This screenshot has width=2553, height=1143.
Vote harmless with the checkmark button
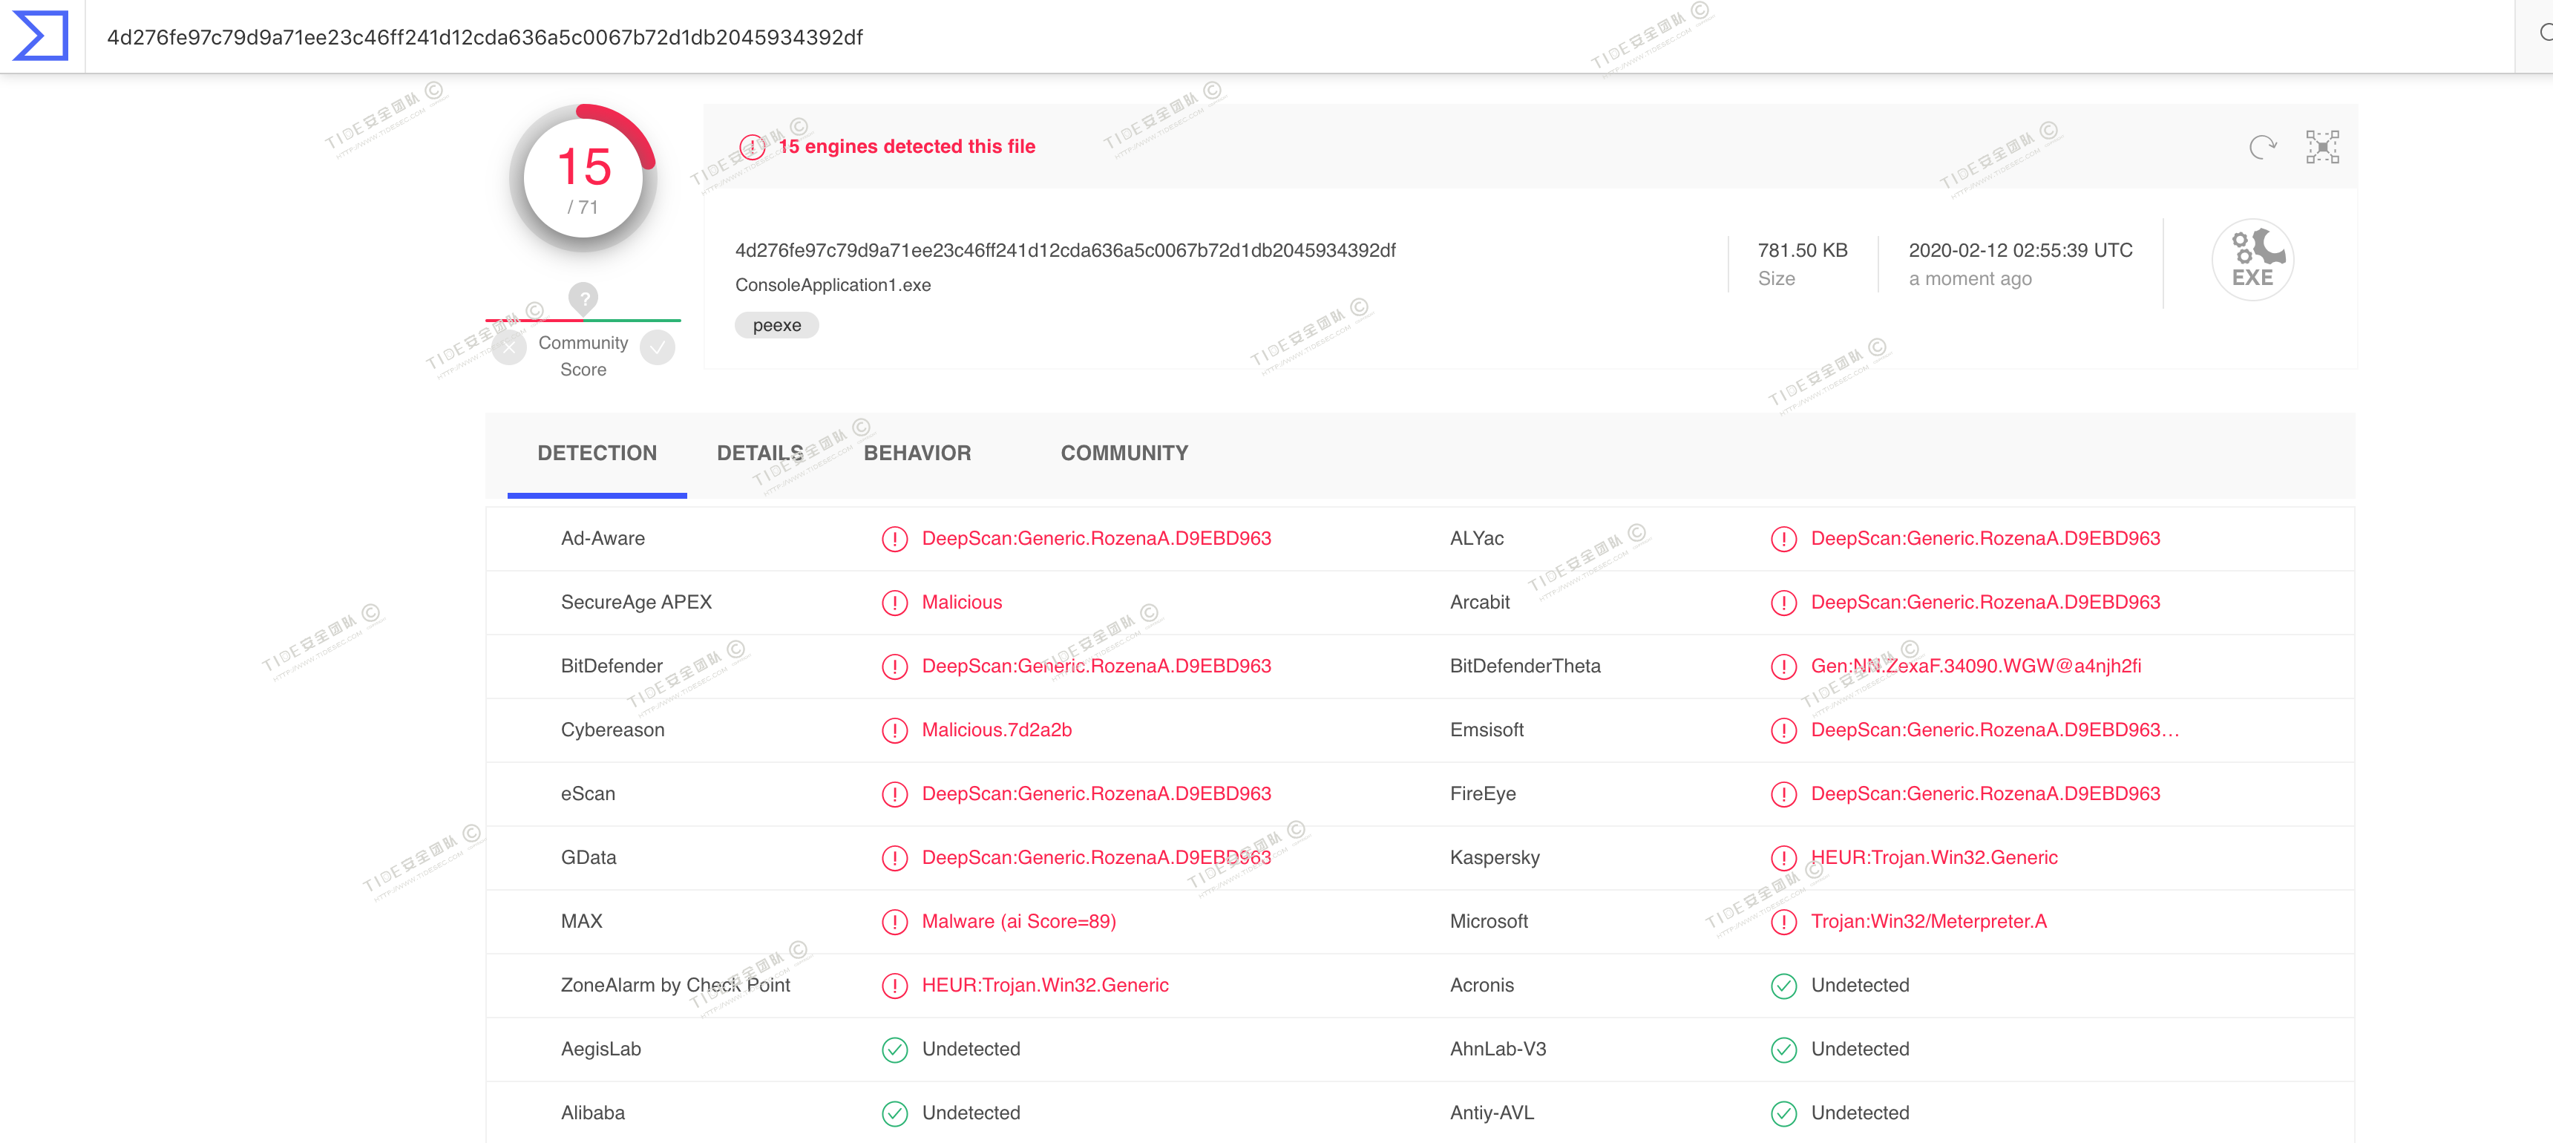(x=657, y=348)
